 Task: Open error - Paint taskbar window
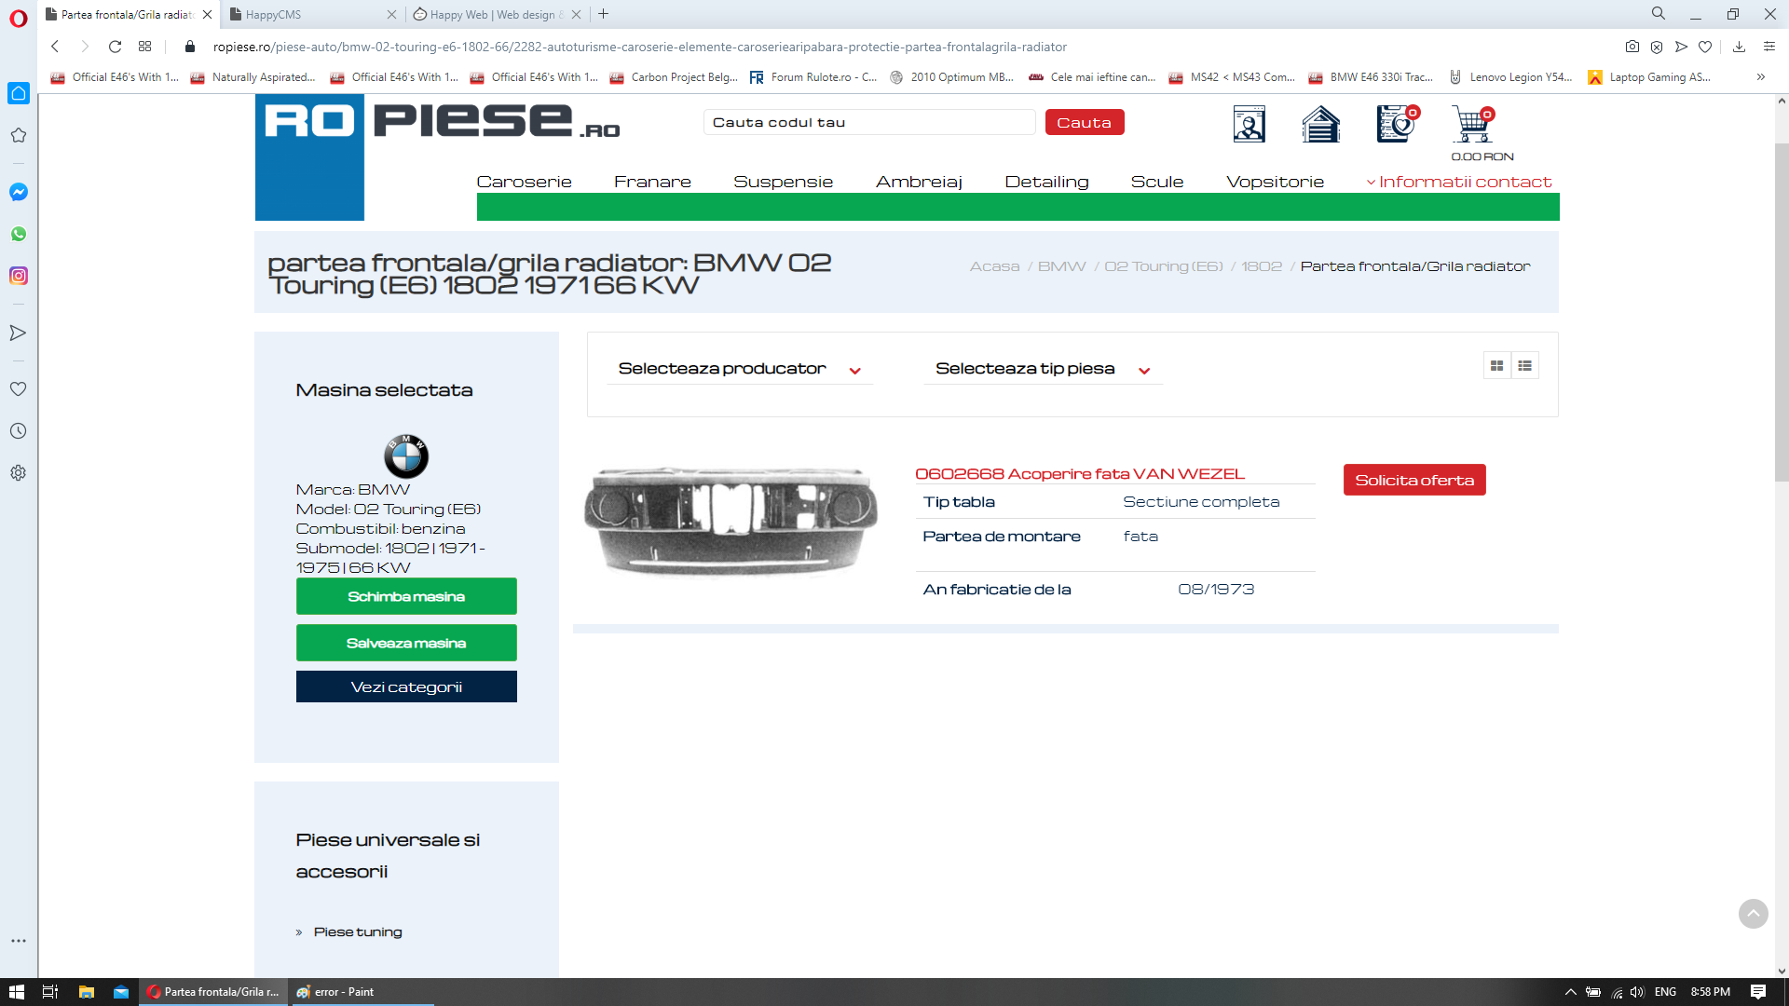click(x=362, y=992)
